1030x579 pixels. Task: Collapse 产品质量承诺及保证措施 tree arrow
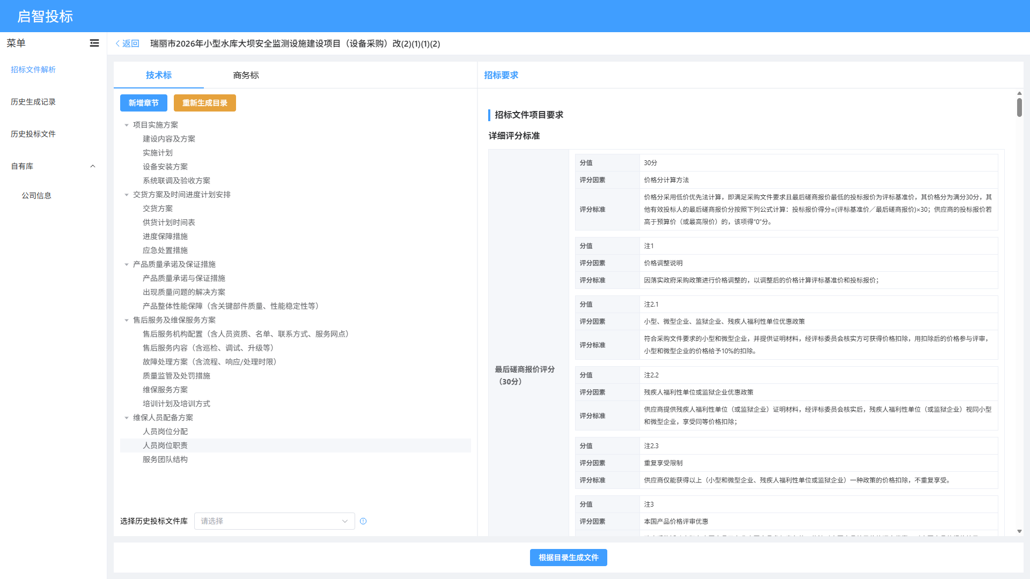coord(127,264)
